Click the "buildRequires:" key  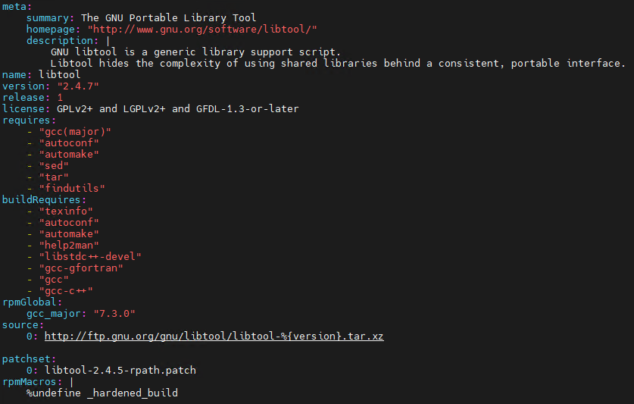click(42, 199)
